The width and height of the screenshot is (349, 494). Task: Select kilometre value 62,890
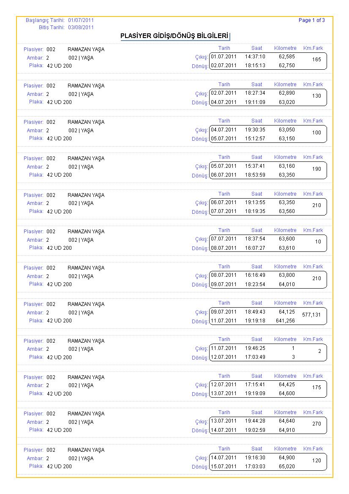pos(286,93)
